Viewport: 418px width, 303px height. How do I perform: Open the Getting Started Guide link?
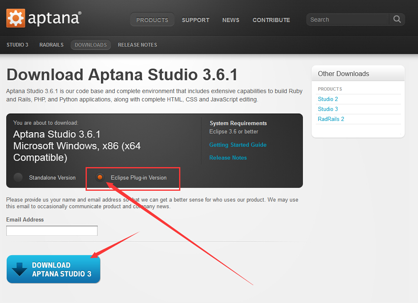click(238, 145)
